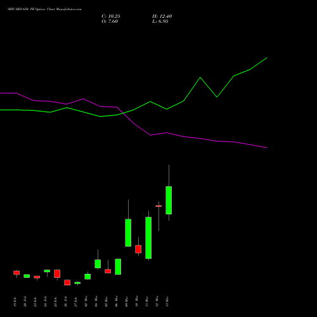Select the 11 Mar date label
Viewport: 317px width, 317px height.
click(x=147, y=302)
